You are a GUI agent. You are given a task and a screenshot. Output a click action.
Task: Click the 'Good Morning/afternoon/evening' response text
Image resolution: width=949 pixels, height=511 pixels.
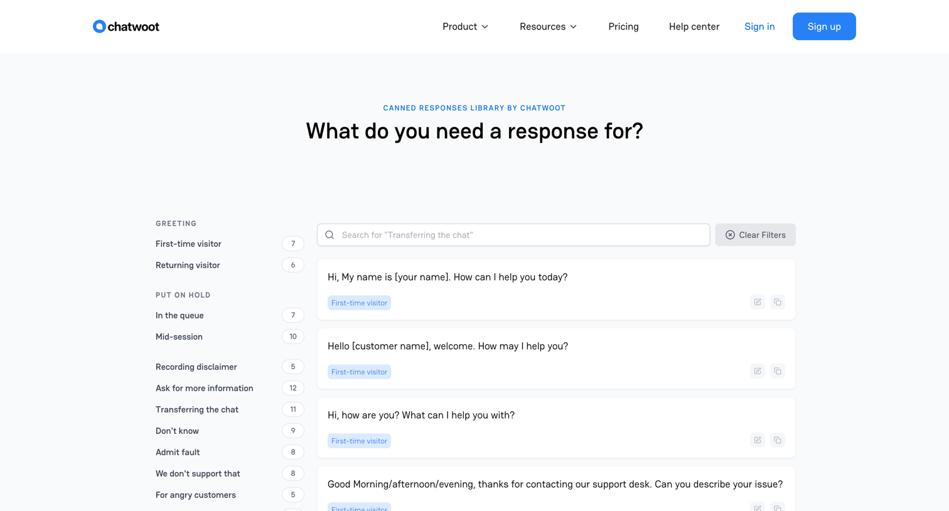tap(555, 484)
